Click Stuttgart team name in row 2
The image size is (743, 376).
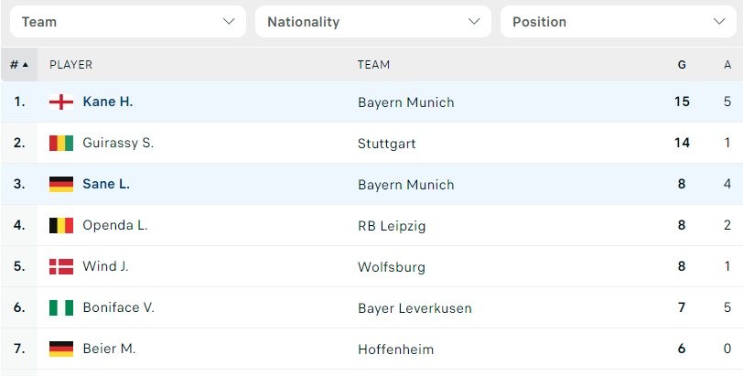(385, 144)
